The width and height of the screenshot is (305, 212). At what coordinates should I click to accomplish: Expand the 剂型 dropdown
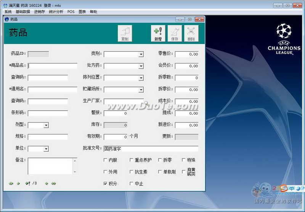[46, 125]
